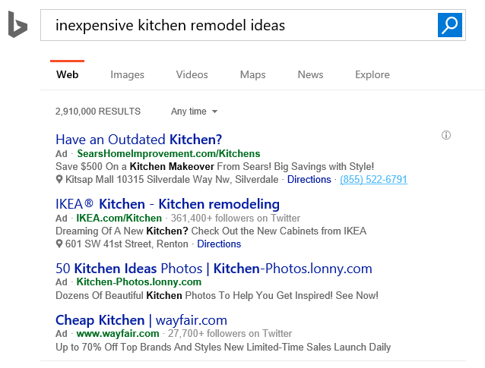
Task: Open the 'Have an Outdated Kitchen?' ad
Action: 138,140
